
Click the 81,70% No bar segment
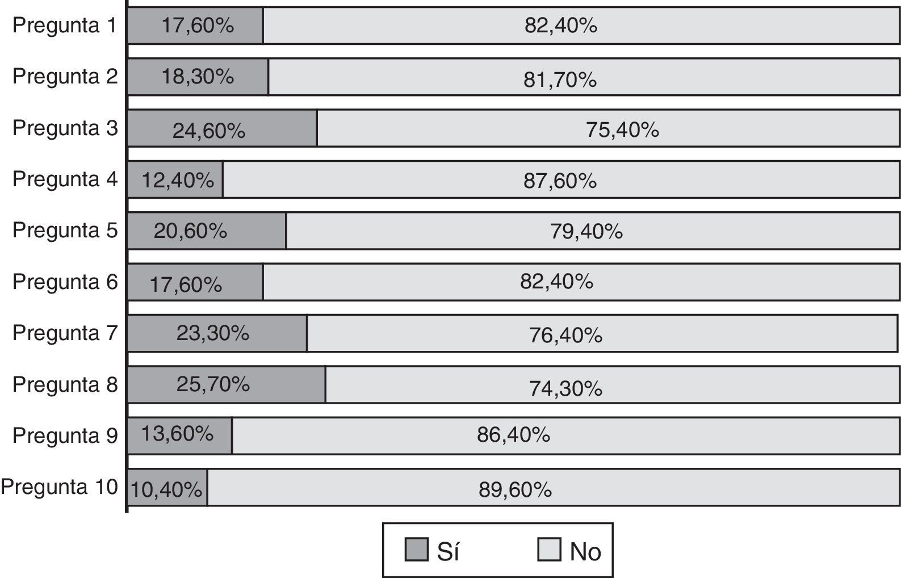[x=584, y=77]
